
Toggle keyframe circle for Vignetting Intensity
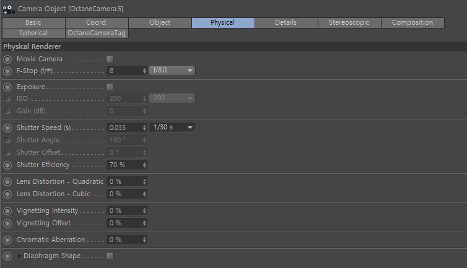pyautogui.click(x=7, y=211)
